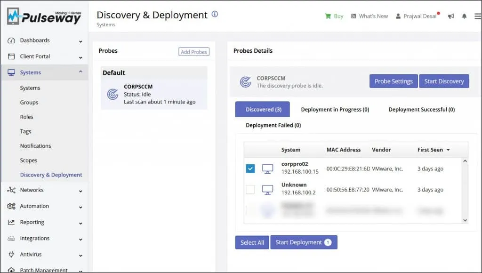
Task: Click the What's New feed icon
Action: click(353, 16)
